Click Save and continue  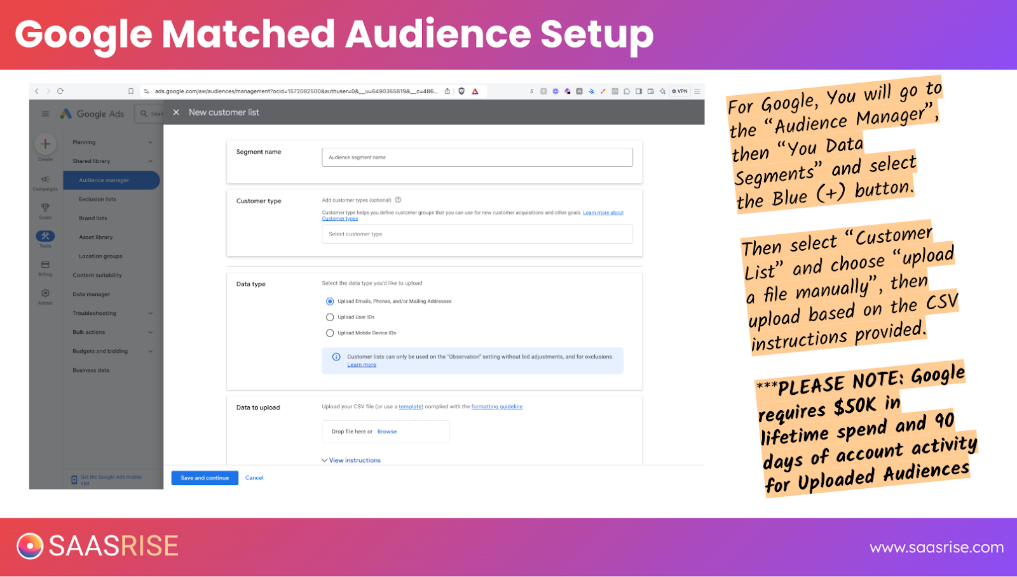205,478
